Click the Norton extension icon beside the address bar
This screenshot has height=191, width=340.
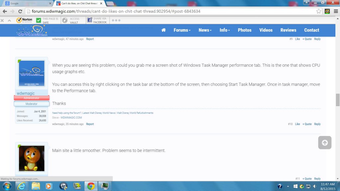[x=327, y=11]
